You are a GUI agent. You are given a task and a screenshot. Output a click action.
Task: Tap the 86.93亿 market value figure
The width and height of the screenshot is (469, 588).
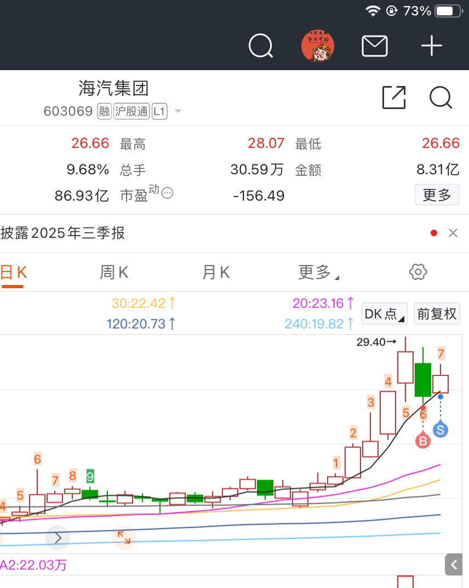(82, 196)
